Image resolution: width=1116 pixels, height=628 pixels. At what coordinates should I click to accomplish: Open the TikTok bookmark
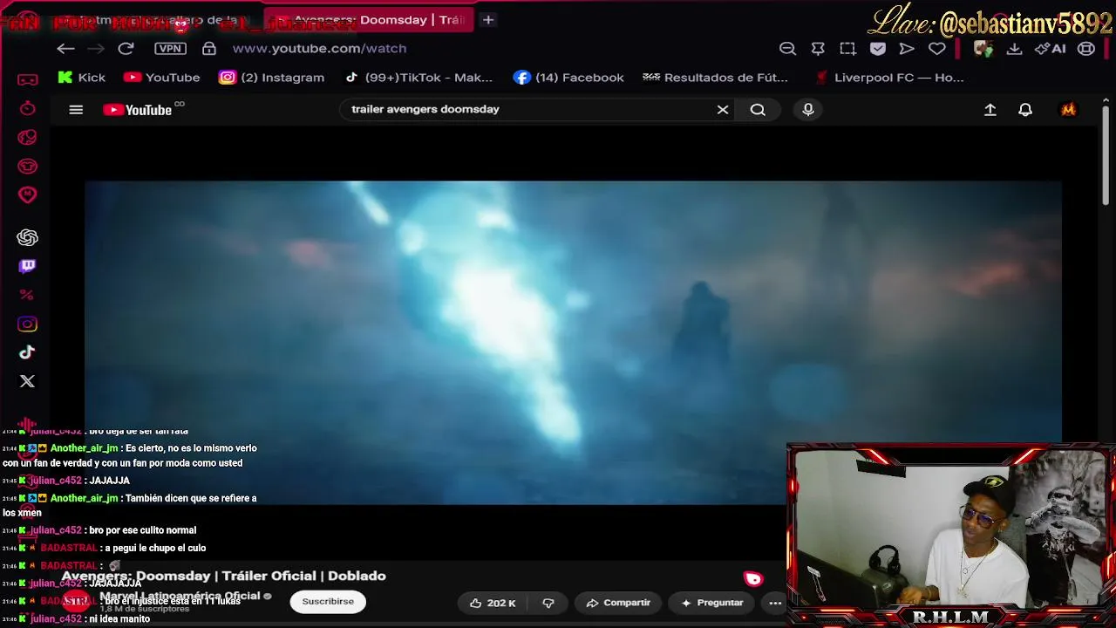pyautogui.click(x=418, y=78)
